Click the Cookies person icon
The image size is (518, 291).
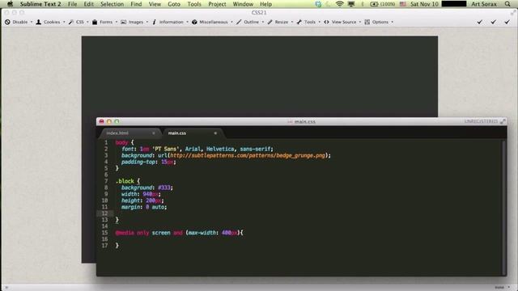pos(38,22)
